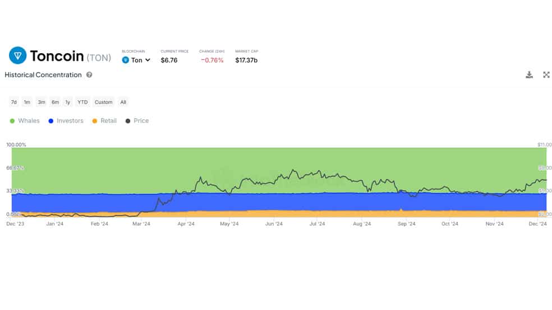Click the Mar '24 axis label
Viewport: 552px width, 310px height.
[141, 224]
